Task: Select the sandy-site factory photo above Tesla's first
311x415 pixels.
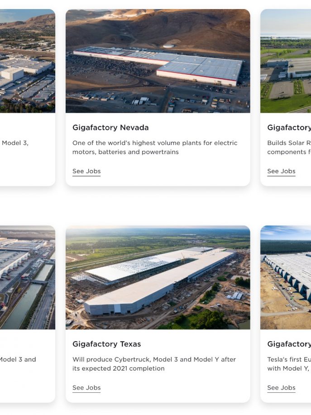Action: [x=286, y=278]
